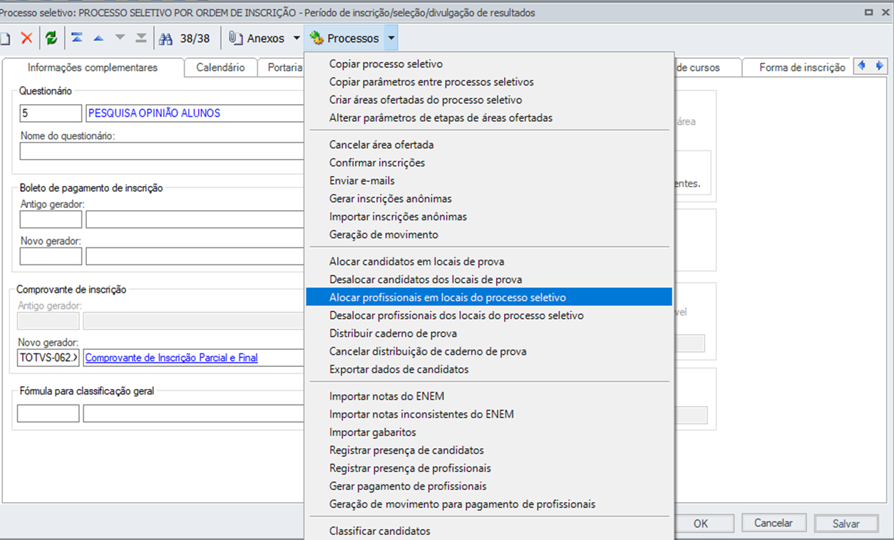
Task: Switch to the Calendário tab
Action: tap(220, 68)
